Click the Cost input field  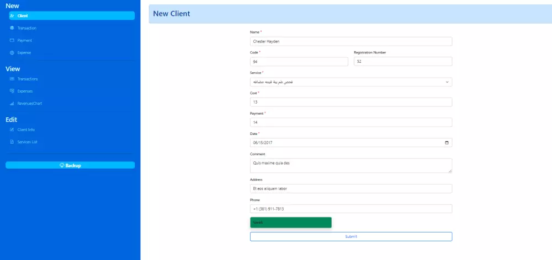351,102
